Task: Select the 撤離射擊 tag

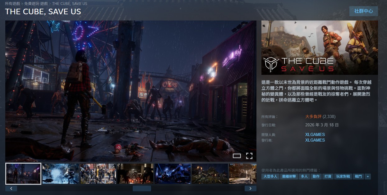Action: tap(288, 176)
